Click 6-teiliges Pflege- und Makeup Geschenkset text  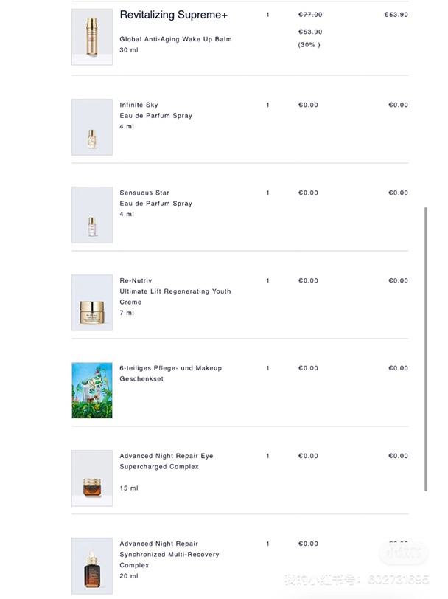[x=170, y=373]
